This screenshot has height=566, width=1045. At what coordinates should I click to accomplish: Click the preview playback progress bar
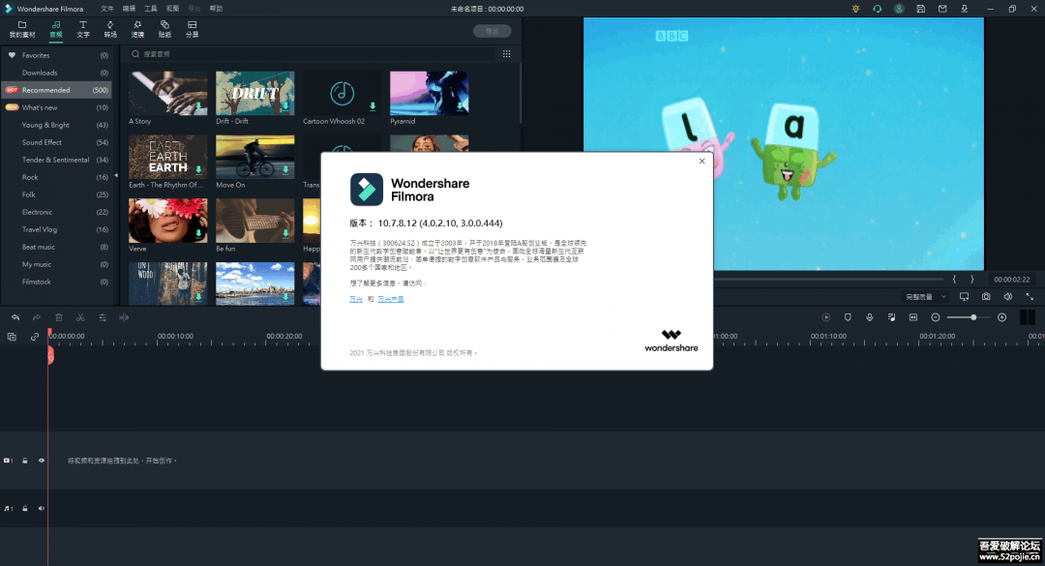828,280
